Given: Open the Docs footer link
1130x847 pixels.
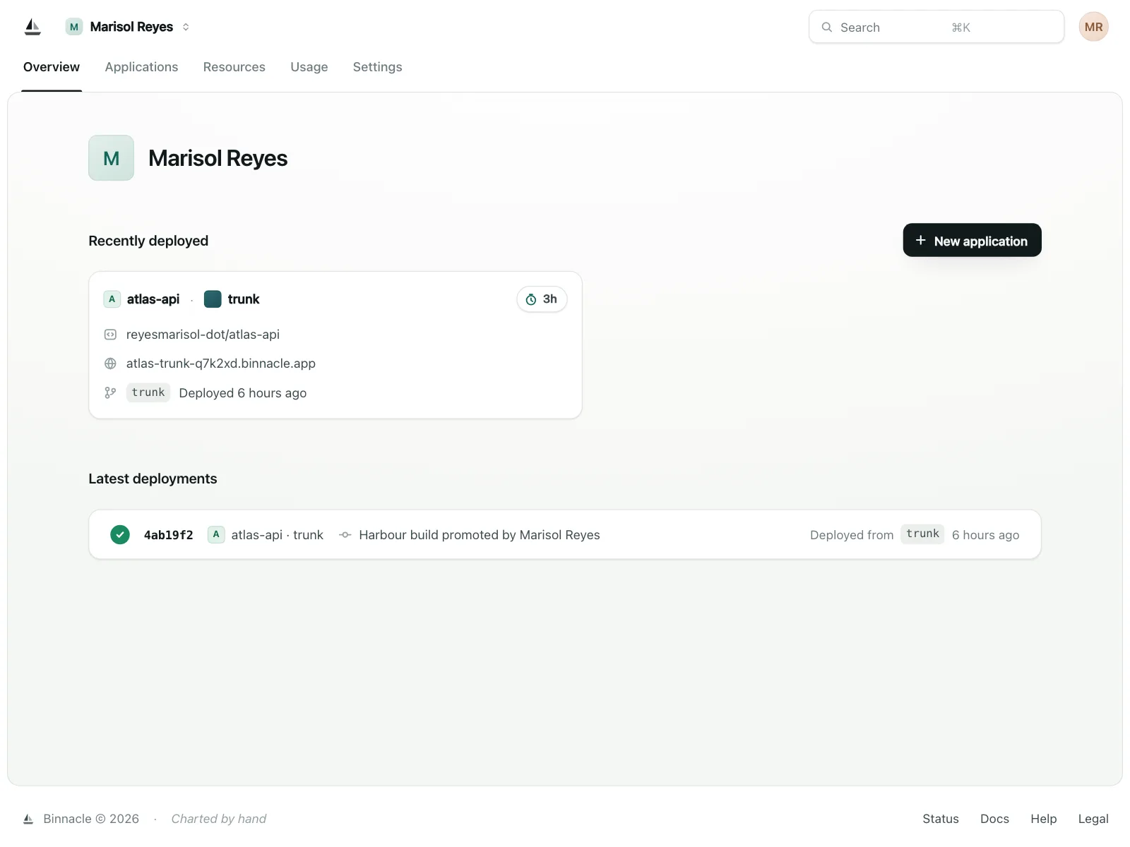Looking at the screenshot, I should click(x=994, y=819).
